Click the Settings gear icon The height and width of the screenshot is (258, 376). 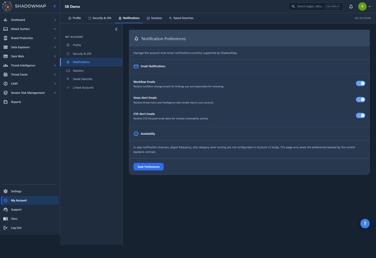click(5, 191)
